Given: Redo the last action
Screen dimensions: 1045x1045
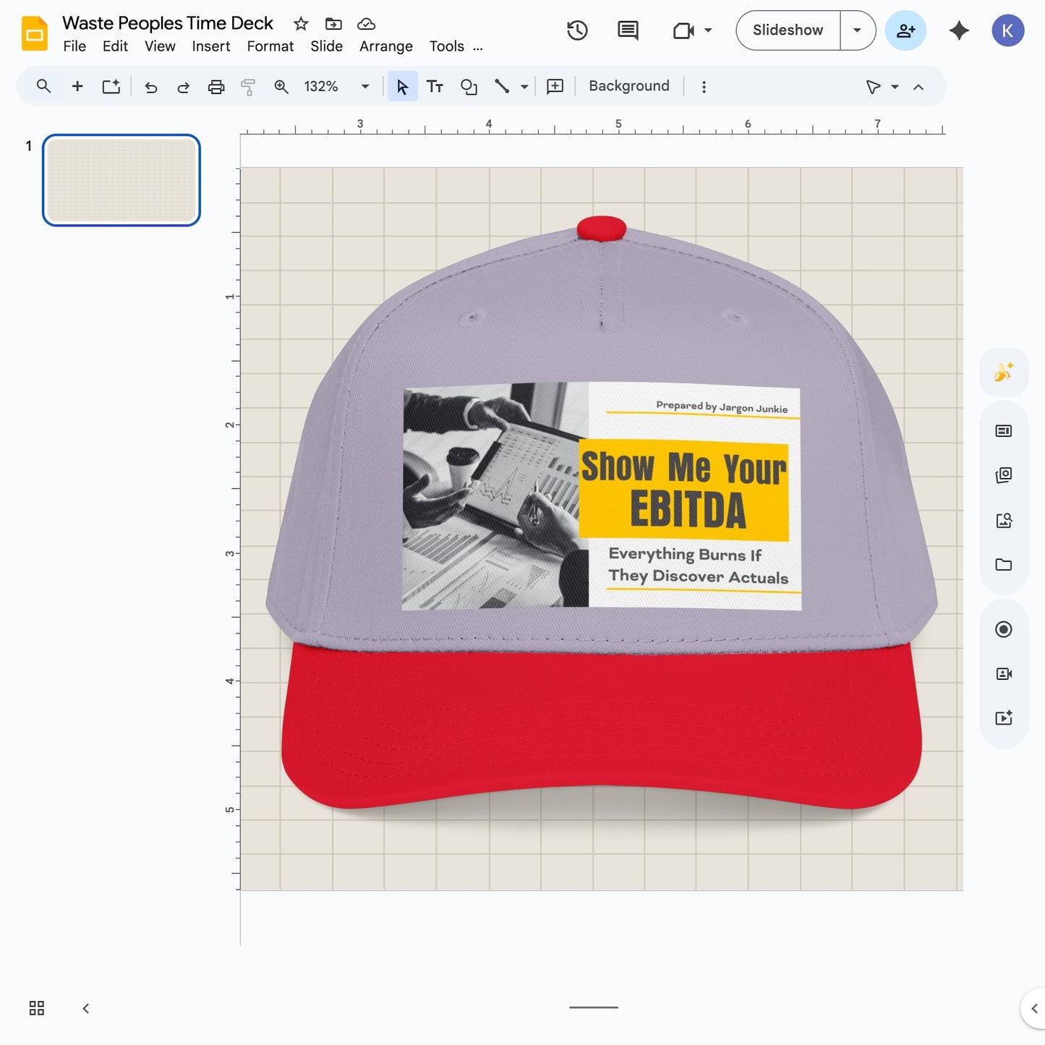Looking at the screenshot, I should pos(184,88).
